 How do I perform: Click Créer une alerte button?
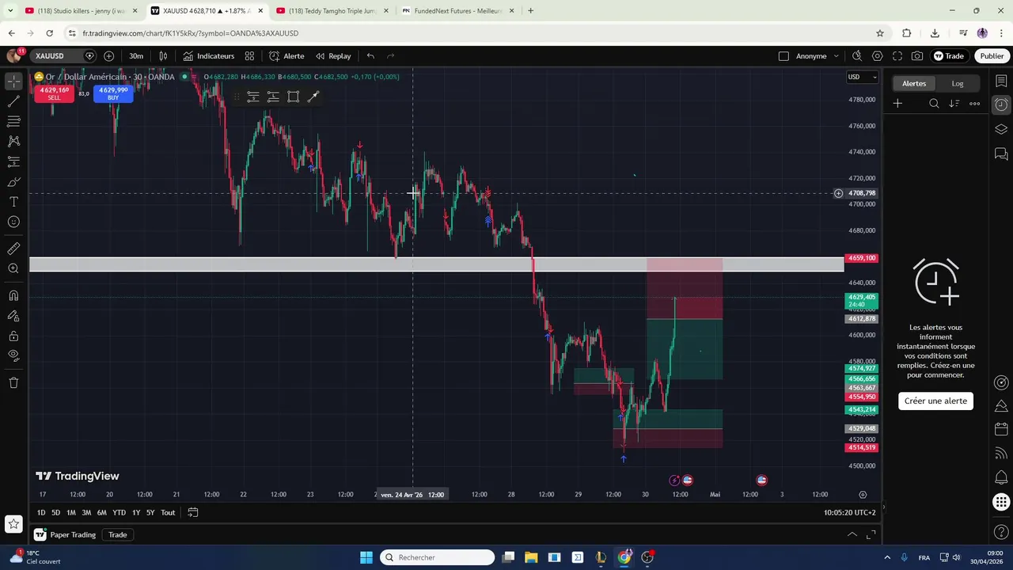935,401
